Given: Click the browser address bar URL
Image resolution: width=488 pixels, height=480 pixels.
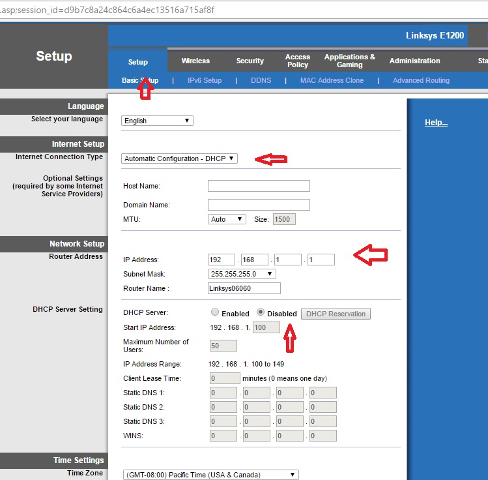Looking at the screenshot, I should (x=107, y=10).
